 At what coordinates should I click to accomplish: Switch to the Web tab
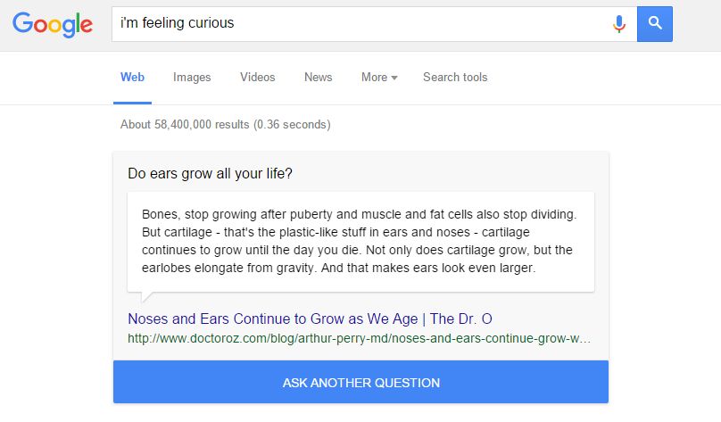132,78
